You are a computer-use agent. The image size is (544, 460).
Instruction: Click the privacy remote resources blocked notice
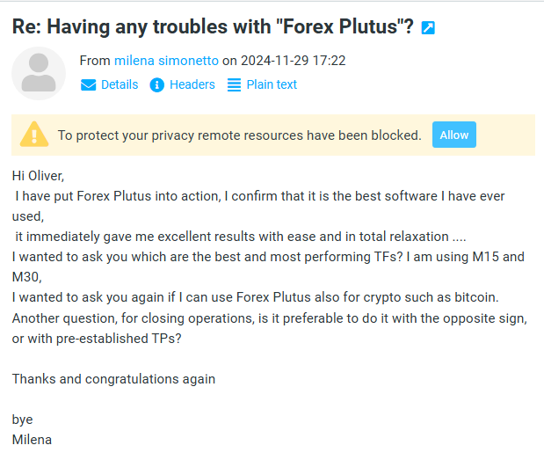pos(239,135)
